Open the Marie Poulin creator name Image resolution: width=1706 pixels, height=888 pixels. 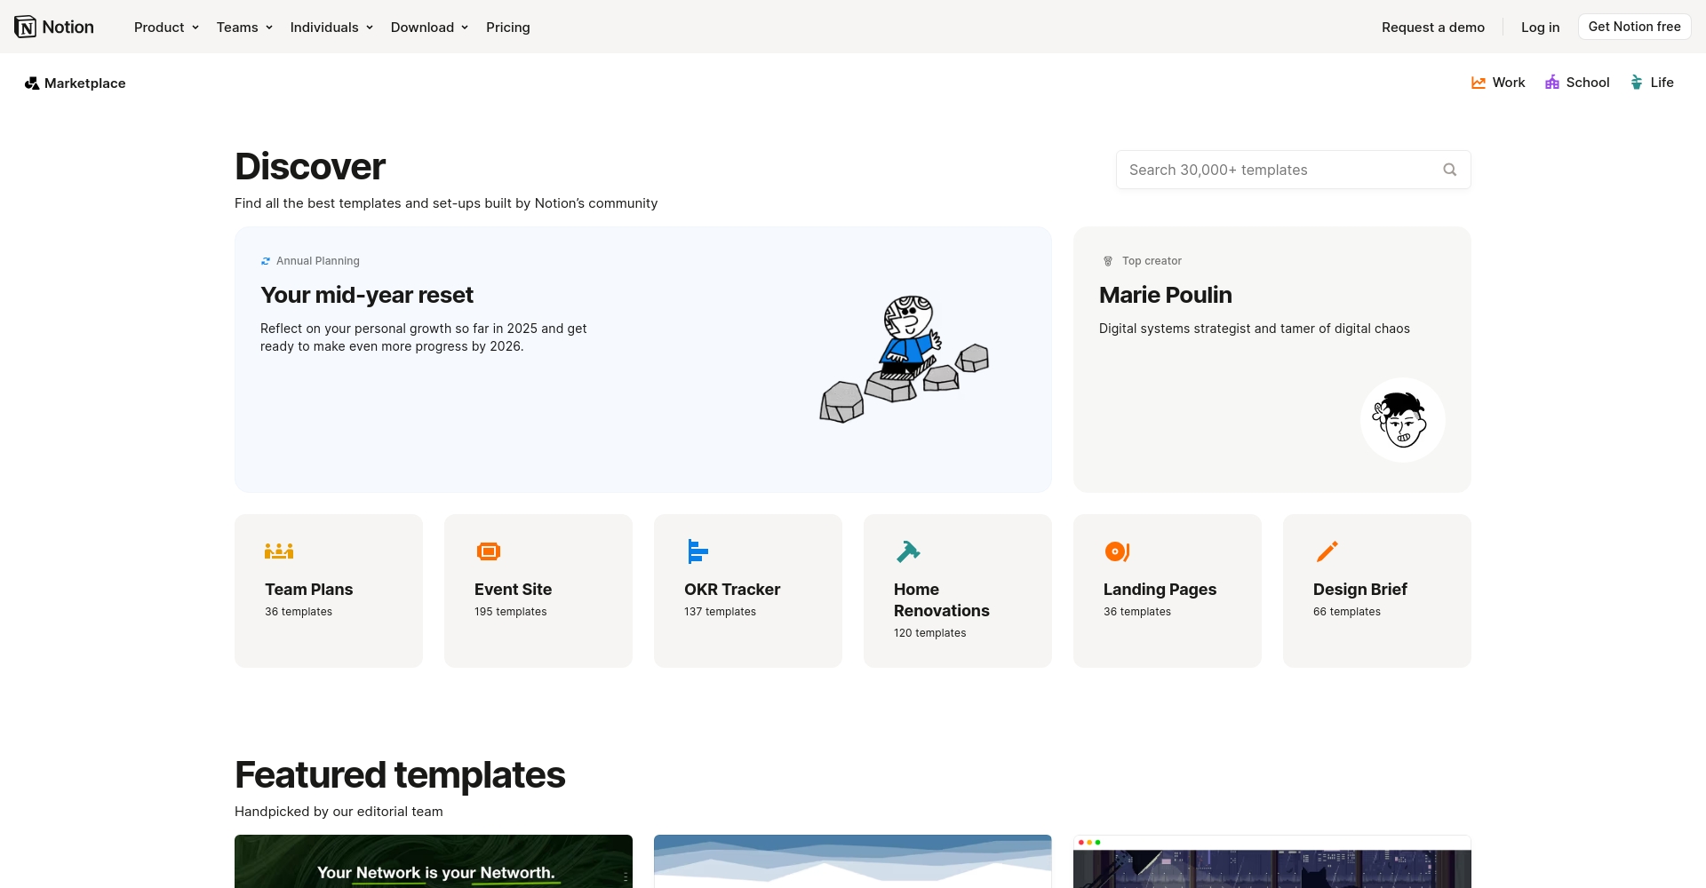tap(1166, 295)
